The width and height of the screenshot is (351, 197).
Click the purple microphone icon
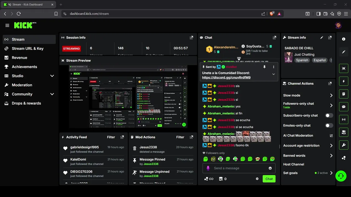208,168
